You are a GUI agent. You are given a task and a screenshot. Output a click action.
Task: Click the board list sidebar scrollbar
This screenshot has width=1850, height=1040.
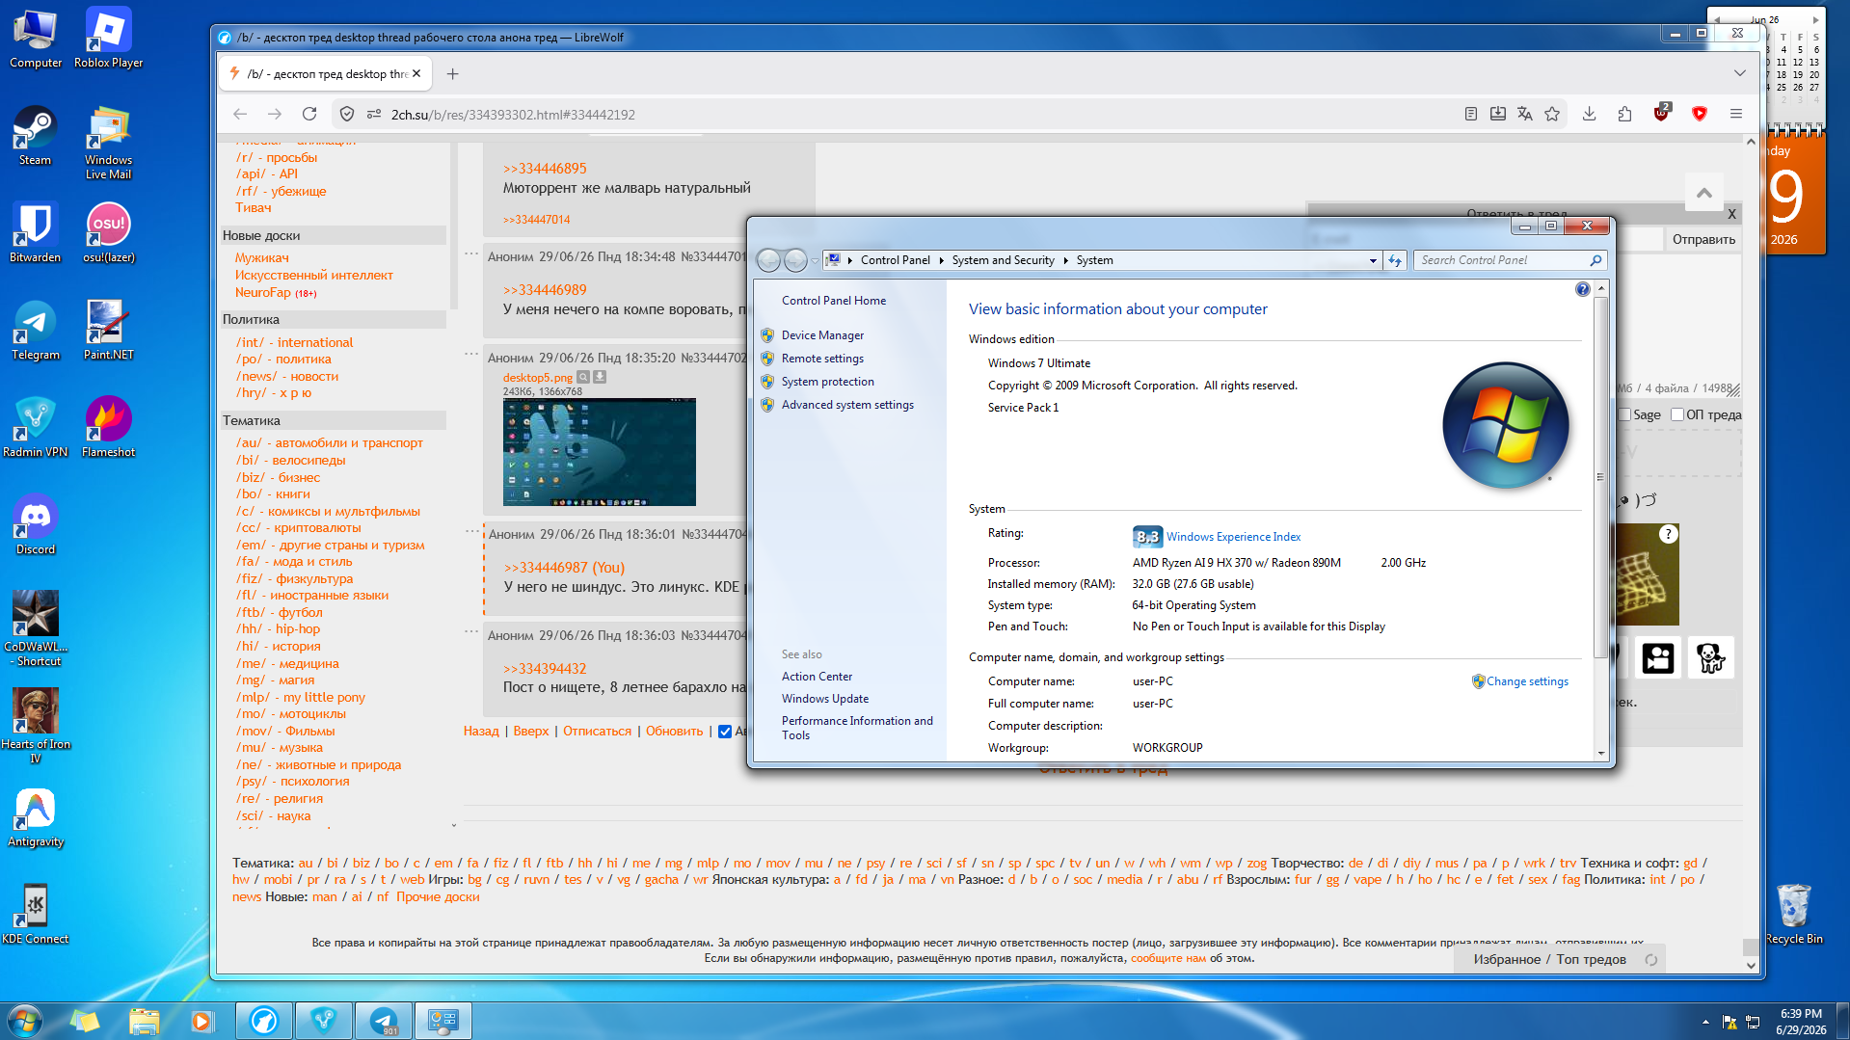tap(453, 227)
